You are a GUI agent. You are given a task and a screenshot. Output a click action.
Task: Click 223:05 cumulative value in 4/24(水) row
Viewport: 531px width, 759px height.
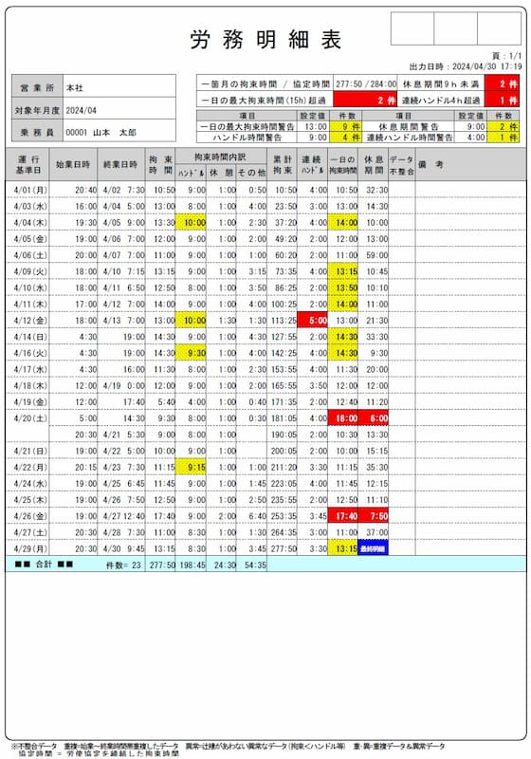tap(284, 484)
